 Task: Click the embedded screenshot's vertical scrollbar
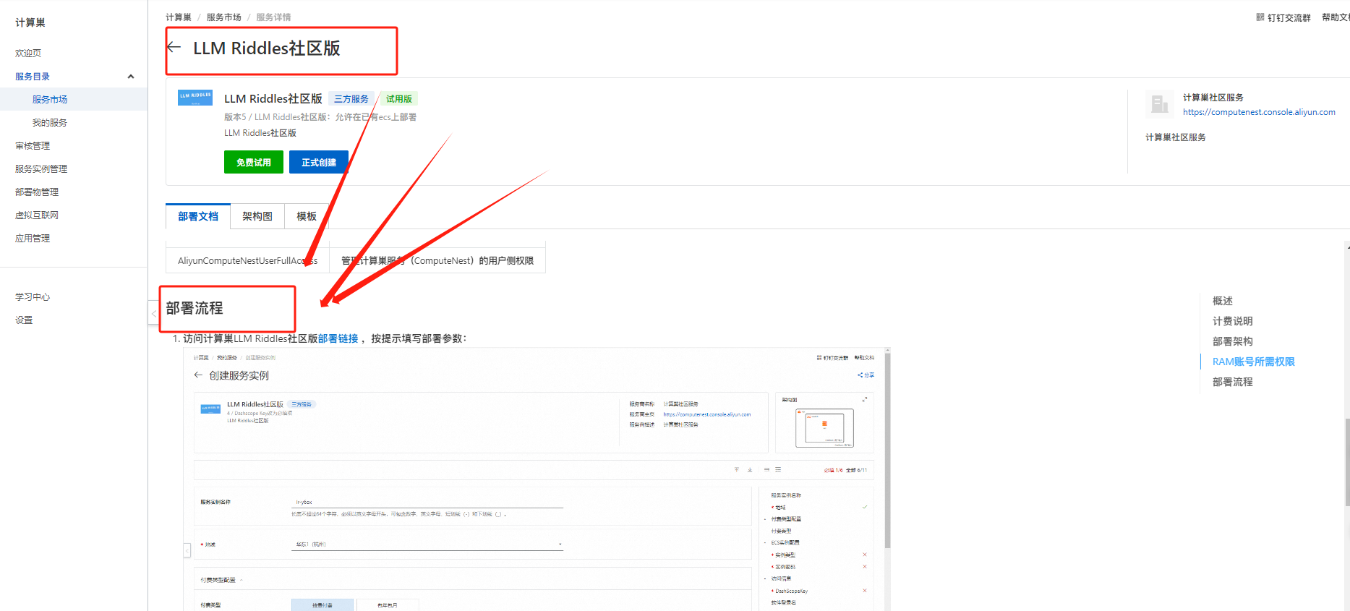(887, 451)
